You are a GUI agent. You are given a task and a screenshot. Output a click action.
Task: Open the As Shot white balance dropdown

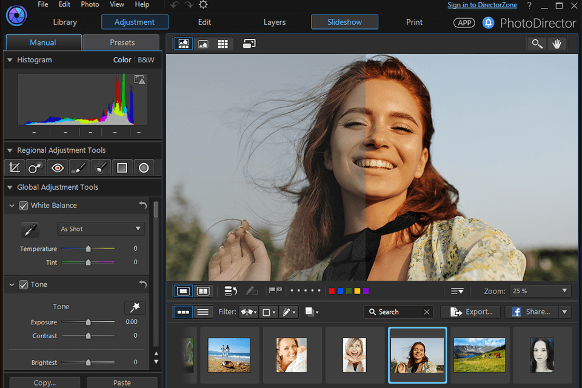101,229
